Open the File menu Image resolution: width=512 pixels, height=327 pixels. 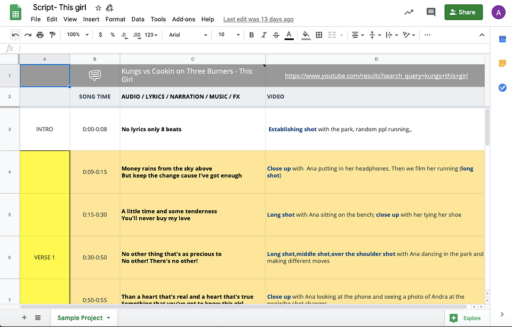pos(36,19)
